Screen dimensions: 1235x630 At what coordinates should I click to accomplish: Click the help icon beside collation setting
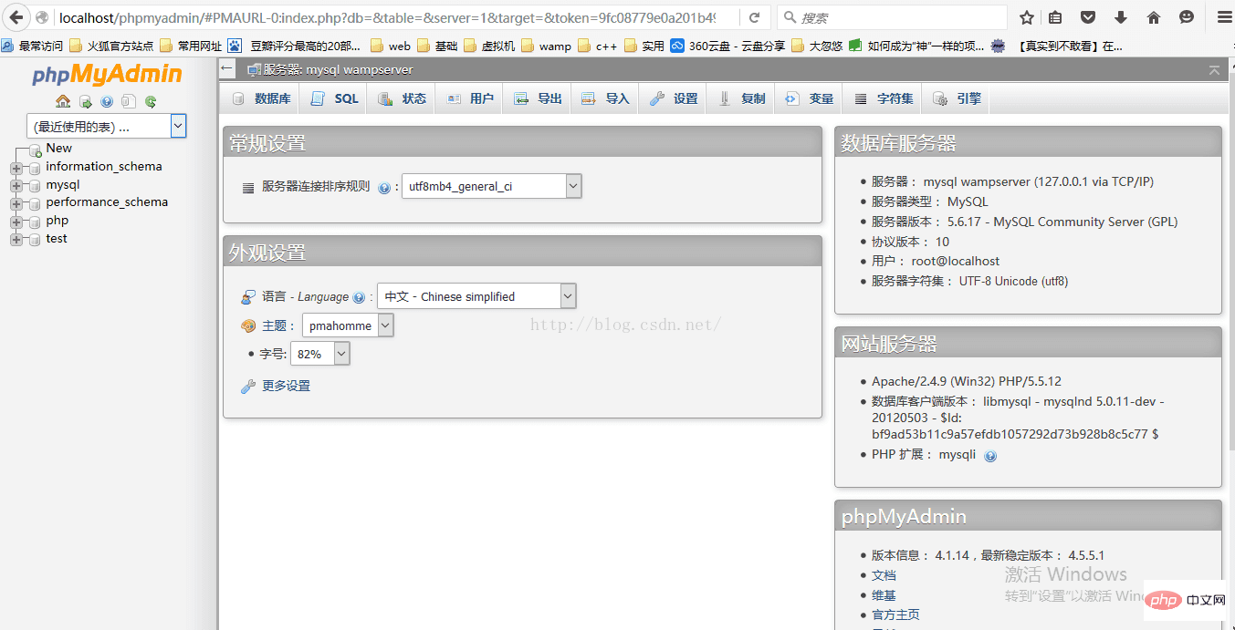pyautogui.click(x=384, y=188)
